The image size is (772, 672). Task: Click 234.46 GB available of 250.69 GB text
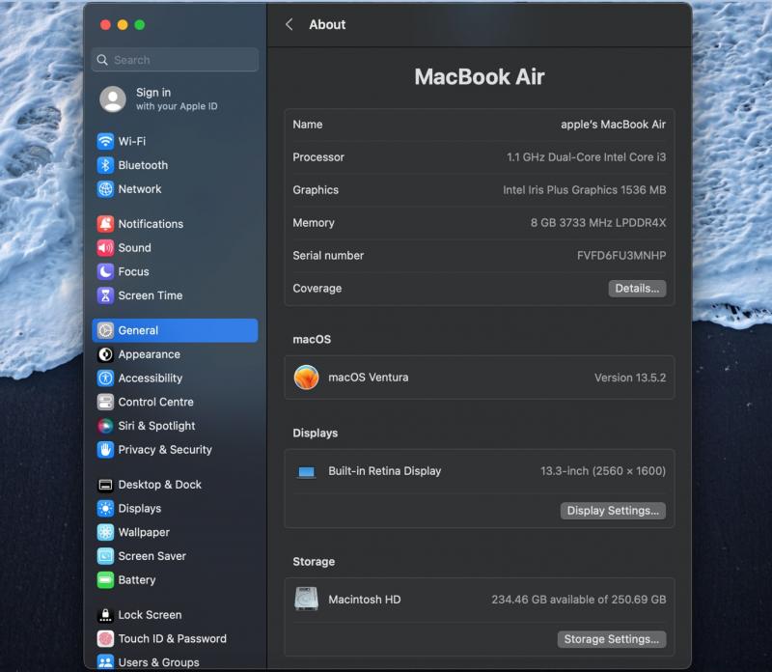point(578,600)
